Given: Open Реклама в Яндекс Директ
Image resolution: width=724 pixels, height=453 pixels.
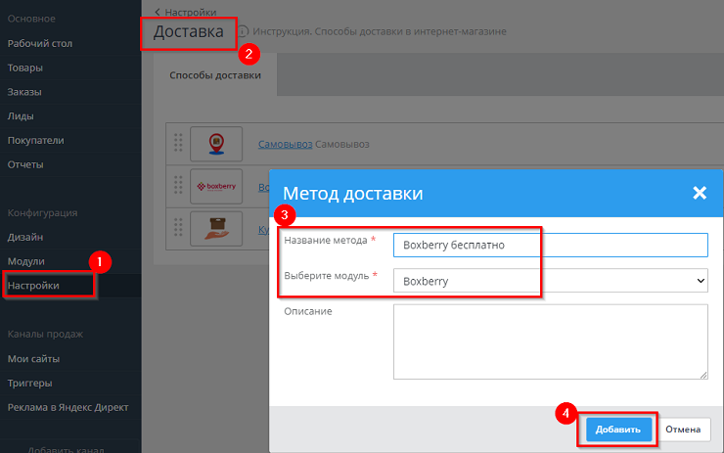Looking at the screenshot, I should pos(68,407).
